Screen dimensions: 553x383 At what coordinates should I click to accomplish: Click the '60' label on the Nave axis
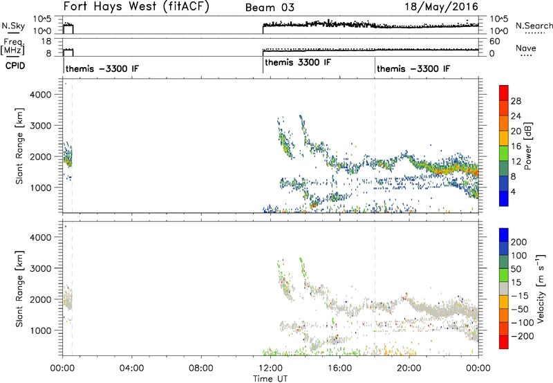494,41
